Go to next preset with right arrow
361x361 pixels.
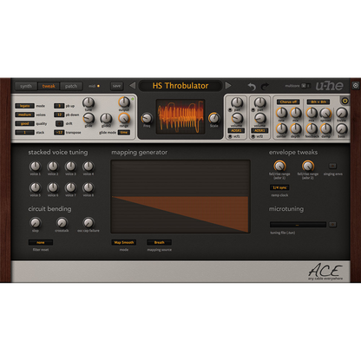tap(228, 86)
